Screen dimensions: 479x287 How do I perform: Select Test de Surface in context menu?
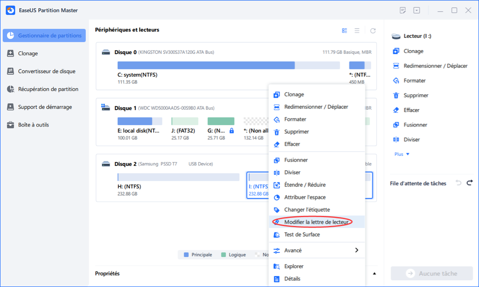[302, 235]
